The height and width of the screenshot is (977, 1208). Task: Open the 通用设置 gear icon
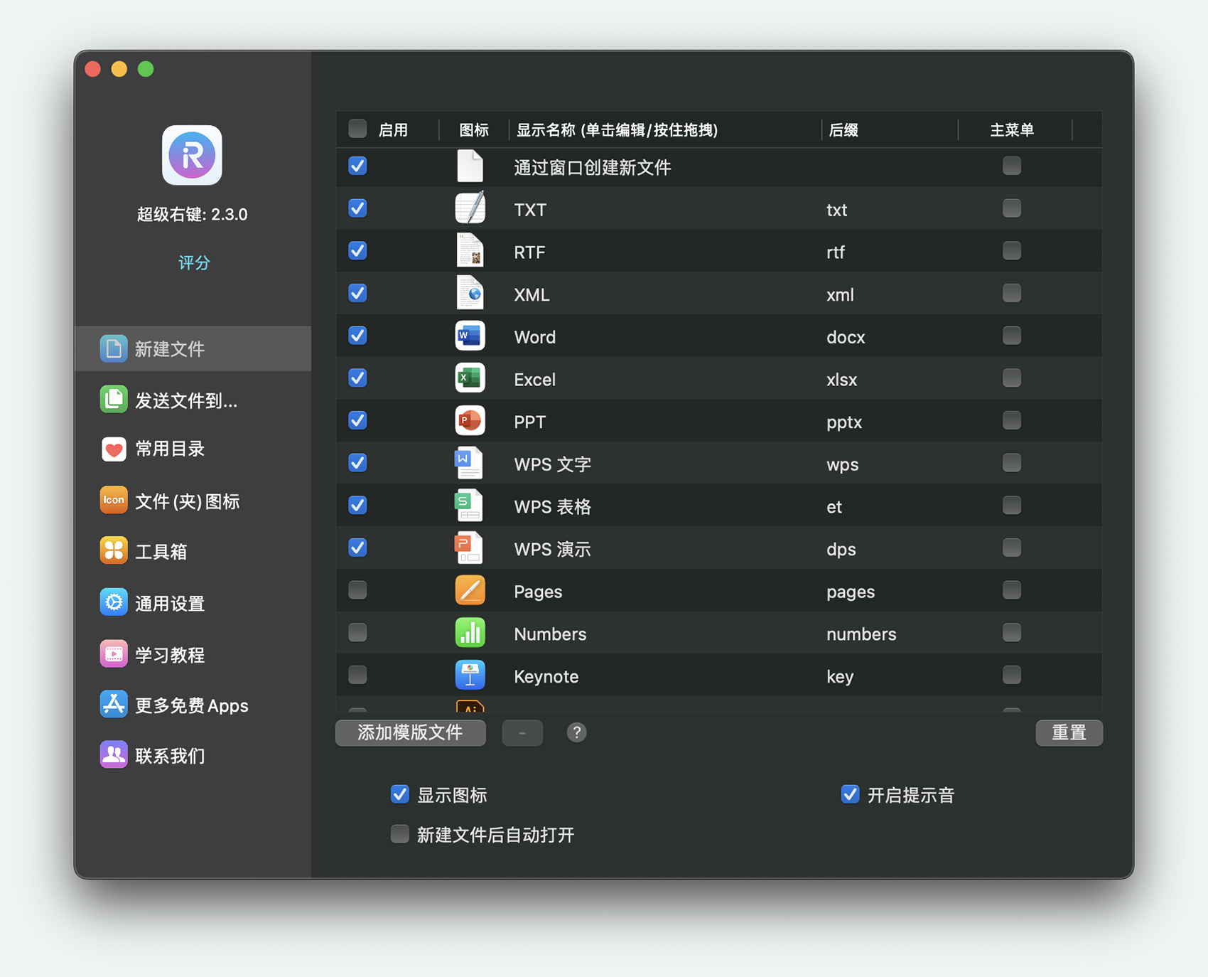pyautogui.click(x=114, y=603)
